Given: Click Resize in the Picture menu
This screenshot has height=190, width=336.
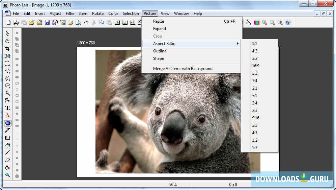Looking at the screenshot, I should (x=159, y=21).
